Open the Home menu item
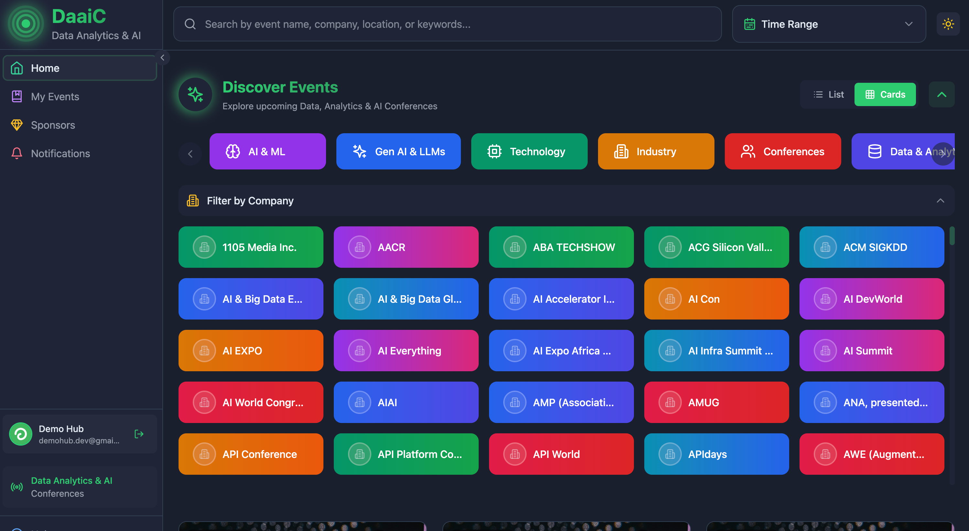This screenshot has width=969, height=531. (x=80, y=68)
